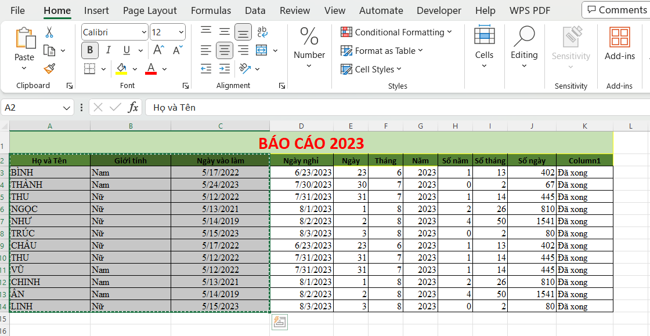Select the red Font Color swatch
The height and width of the screenshot is (336, 650).
point(150,69)
